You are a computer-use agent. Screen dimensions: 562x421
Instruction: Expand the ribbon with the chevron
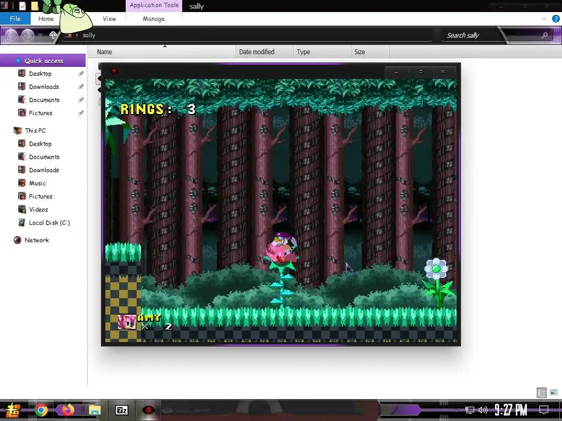pos(544,19)
